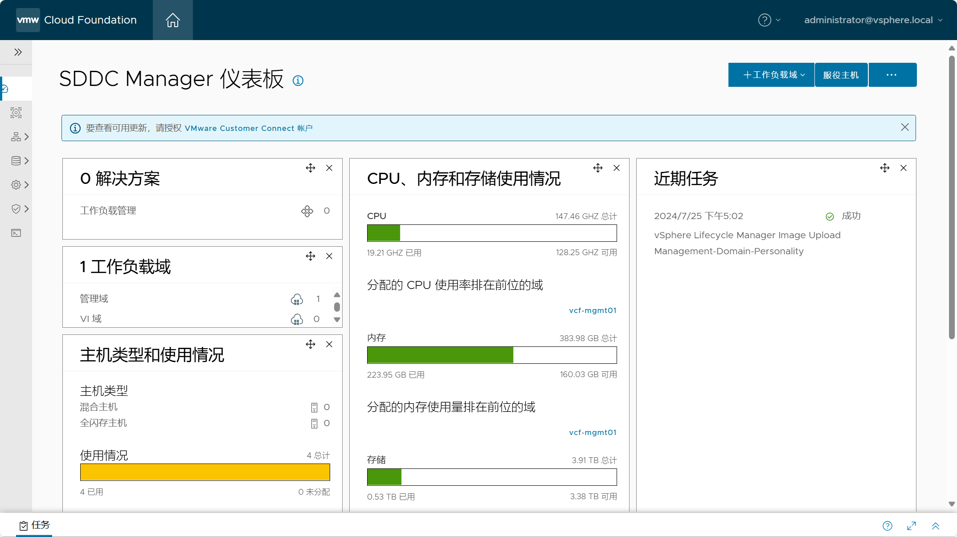This screenshot has height=537, width=957.
Task: Dismiss the update authorization banner
Action: click(x=905, y=127)
